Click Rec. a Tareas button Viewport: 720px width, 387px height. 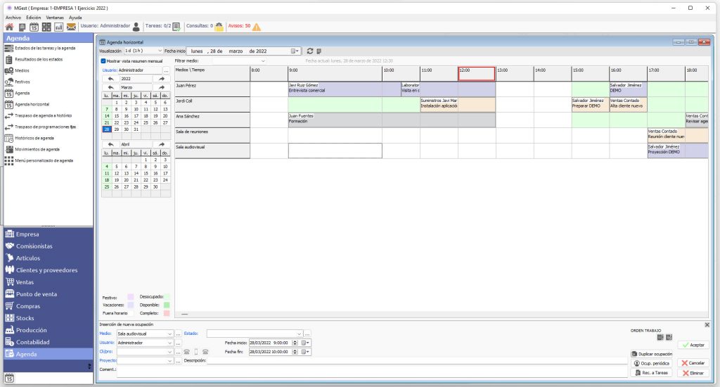tap(652, 373)
